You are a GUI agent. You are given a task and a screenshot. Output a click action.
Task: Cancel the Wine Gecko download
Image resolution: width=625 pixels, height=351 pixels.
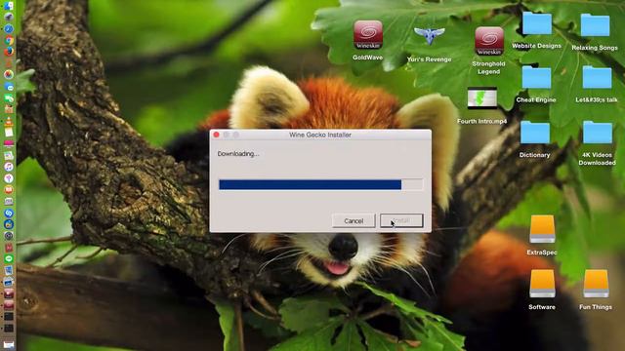point(354,221)
